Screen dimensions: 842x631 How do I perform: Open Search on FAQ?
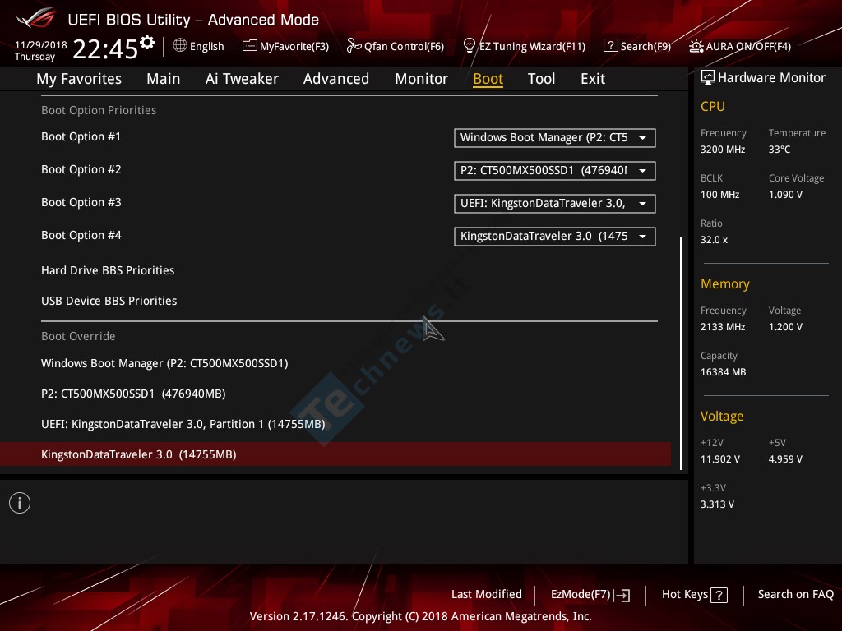(x=796, y=595)
